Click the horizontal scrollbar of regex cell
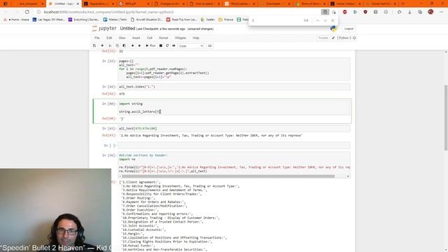 tap(228, 176)
